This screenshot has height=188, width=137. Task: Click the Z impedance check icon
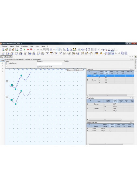coord(21,49)
